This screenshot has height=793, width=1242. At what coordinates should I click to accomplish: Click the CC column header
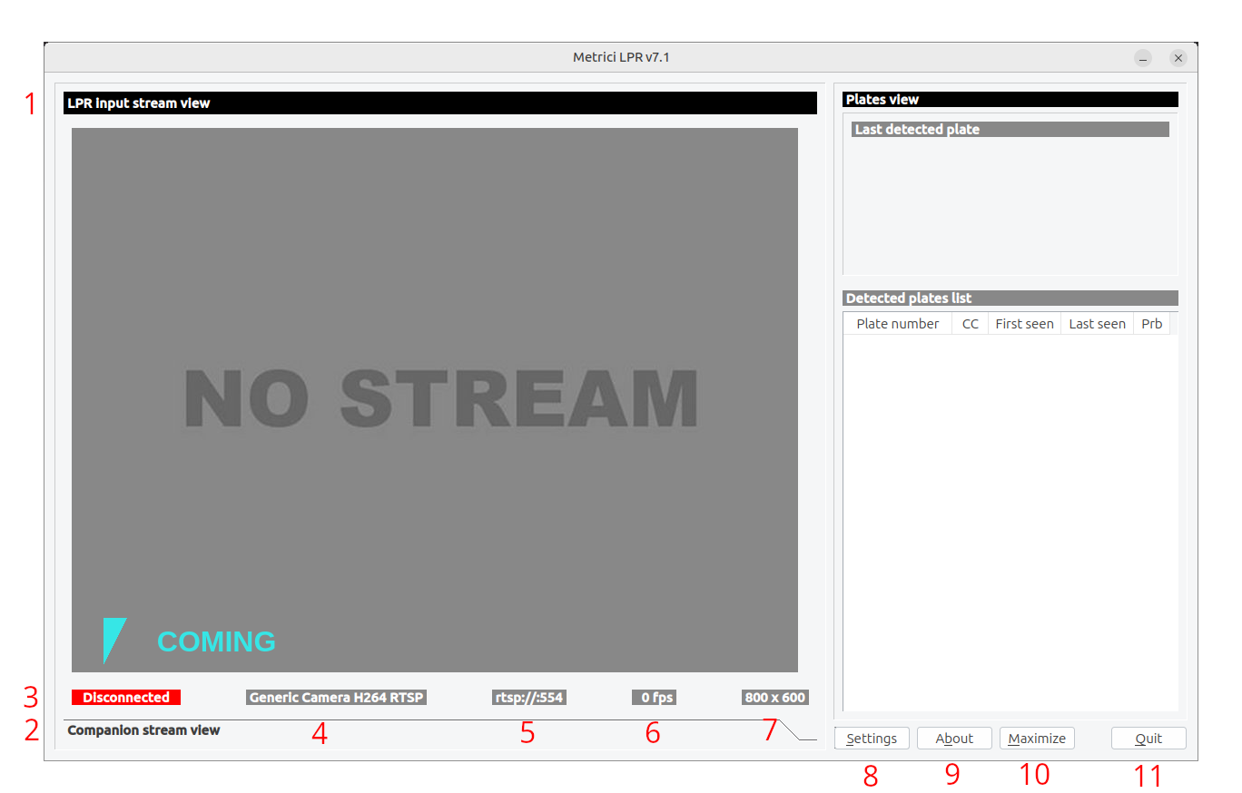[x=971, y=324]
